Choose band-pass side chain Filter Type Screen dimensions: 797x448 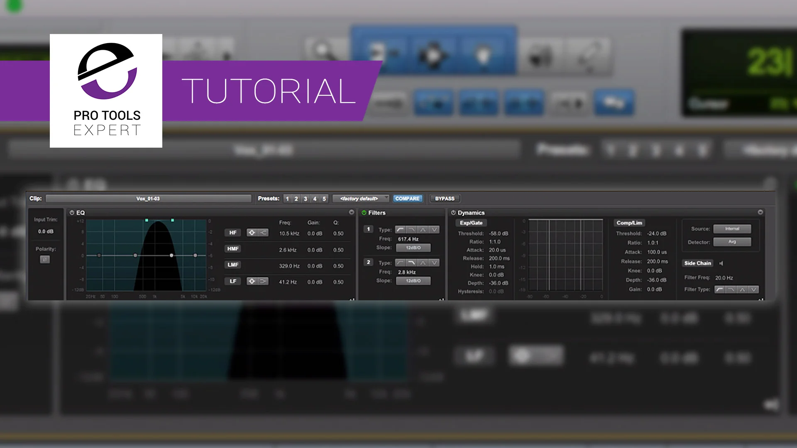tap(742, 290)
